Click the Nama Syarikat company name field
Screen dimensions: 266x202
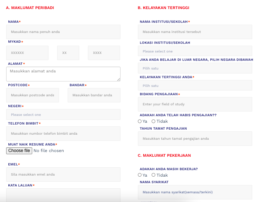[x=195, y=192]
